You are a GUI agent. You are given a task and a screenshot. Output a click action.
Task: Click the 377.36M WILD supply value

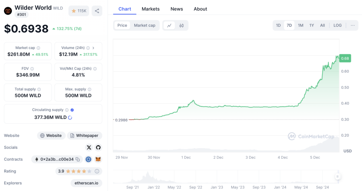coord(50,117)
